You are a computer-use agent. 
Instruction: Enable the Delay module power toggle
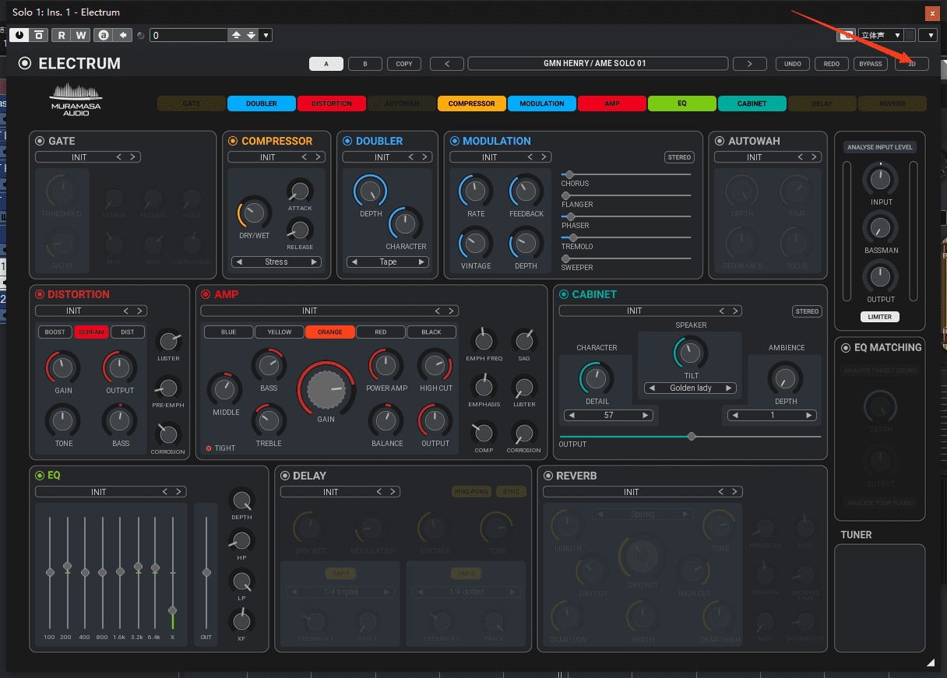[x=285, y=476]
